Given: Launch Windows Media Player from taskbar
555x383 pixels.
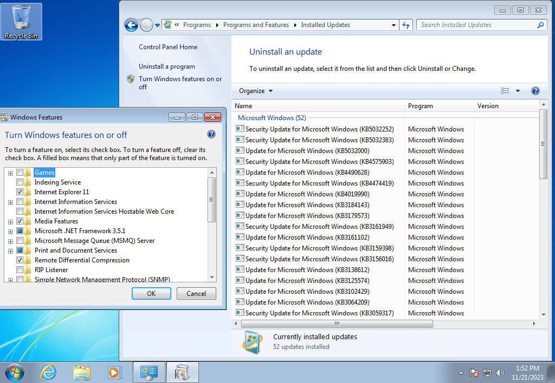Looking at the screenshot, I should [x=114, y=372].
